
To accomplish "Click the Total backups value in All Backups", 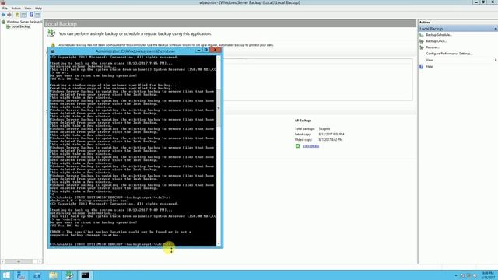I will click(324, 129).
